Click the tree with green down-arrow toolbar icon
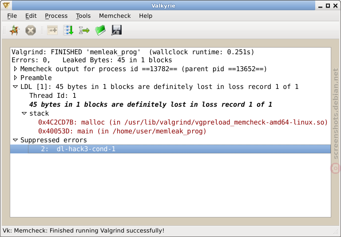The height and width of the screenshot is (237, 341). (68, 30)
